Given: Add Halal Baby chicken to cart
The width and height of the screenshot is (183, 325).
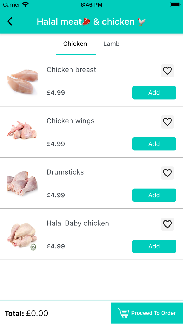Looking at the screenshot, I should (154, 246).
